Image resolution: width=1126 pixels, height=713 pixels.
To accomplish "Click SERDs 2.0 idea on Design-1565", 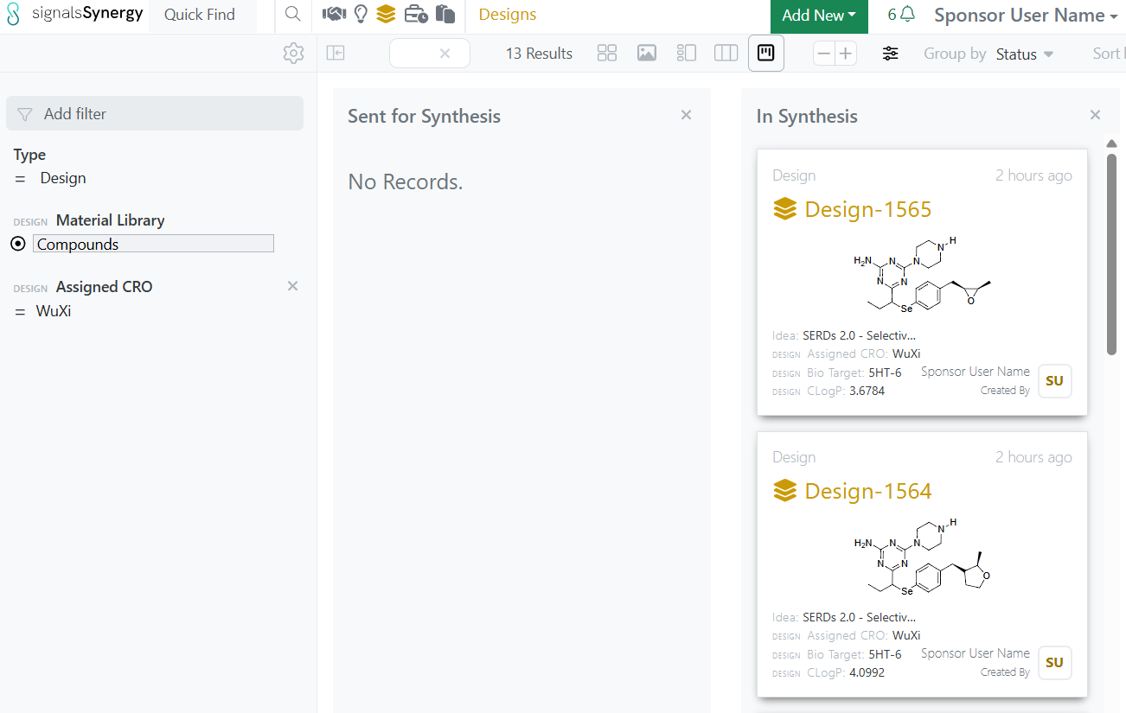I will click(859, 335).
